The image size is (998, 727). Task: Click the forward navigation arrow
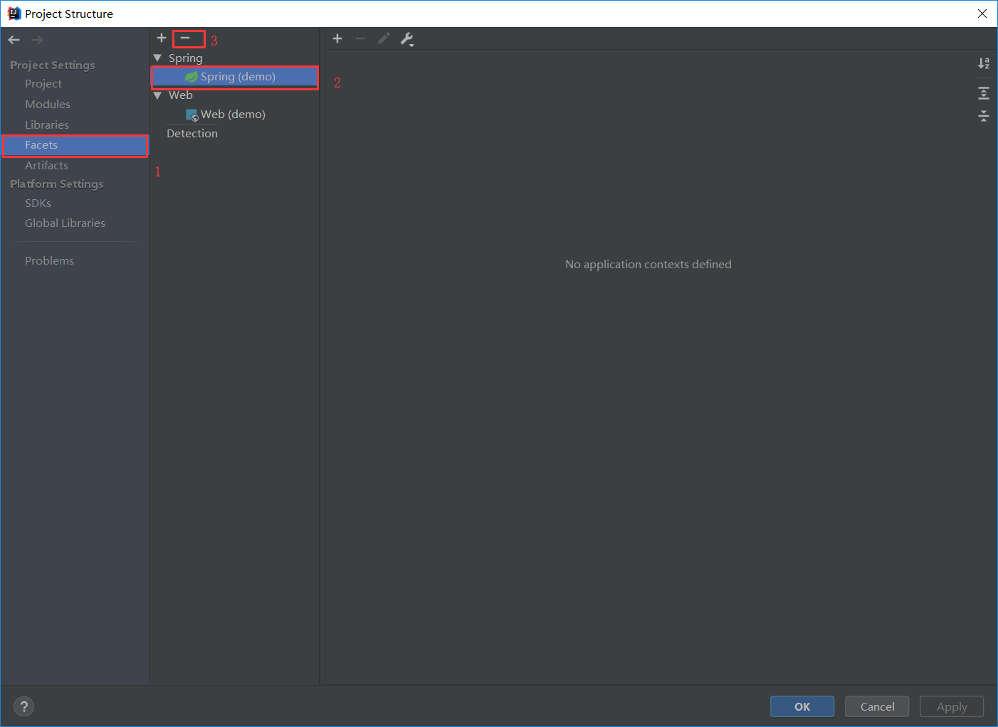coord(37,40)
